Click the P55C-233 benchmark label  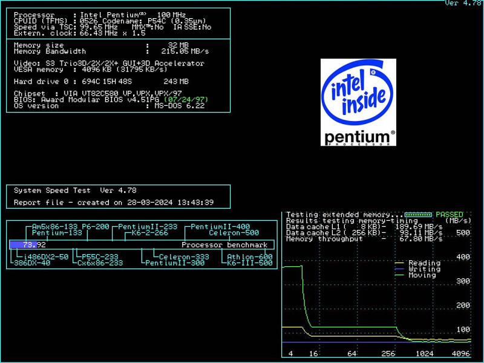(x=100, y=257)
